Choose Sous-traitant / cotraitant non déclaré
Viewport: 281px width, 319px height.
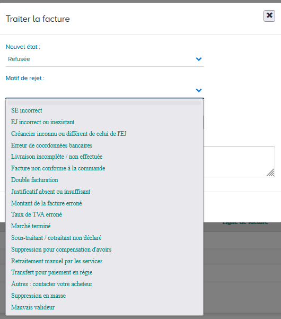coord(104,238)
